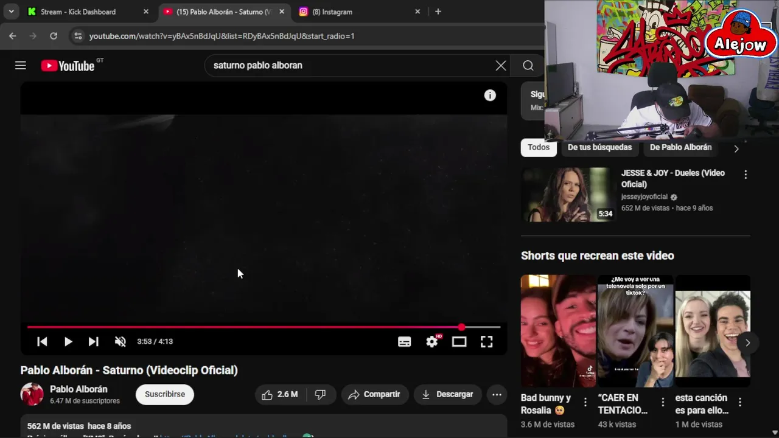Skip to next video in mix

pos(93,342)
